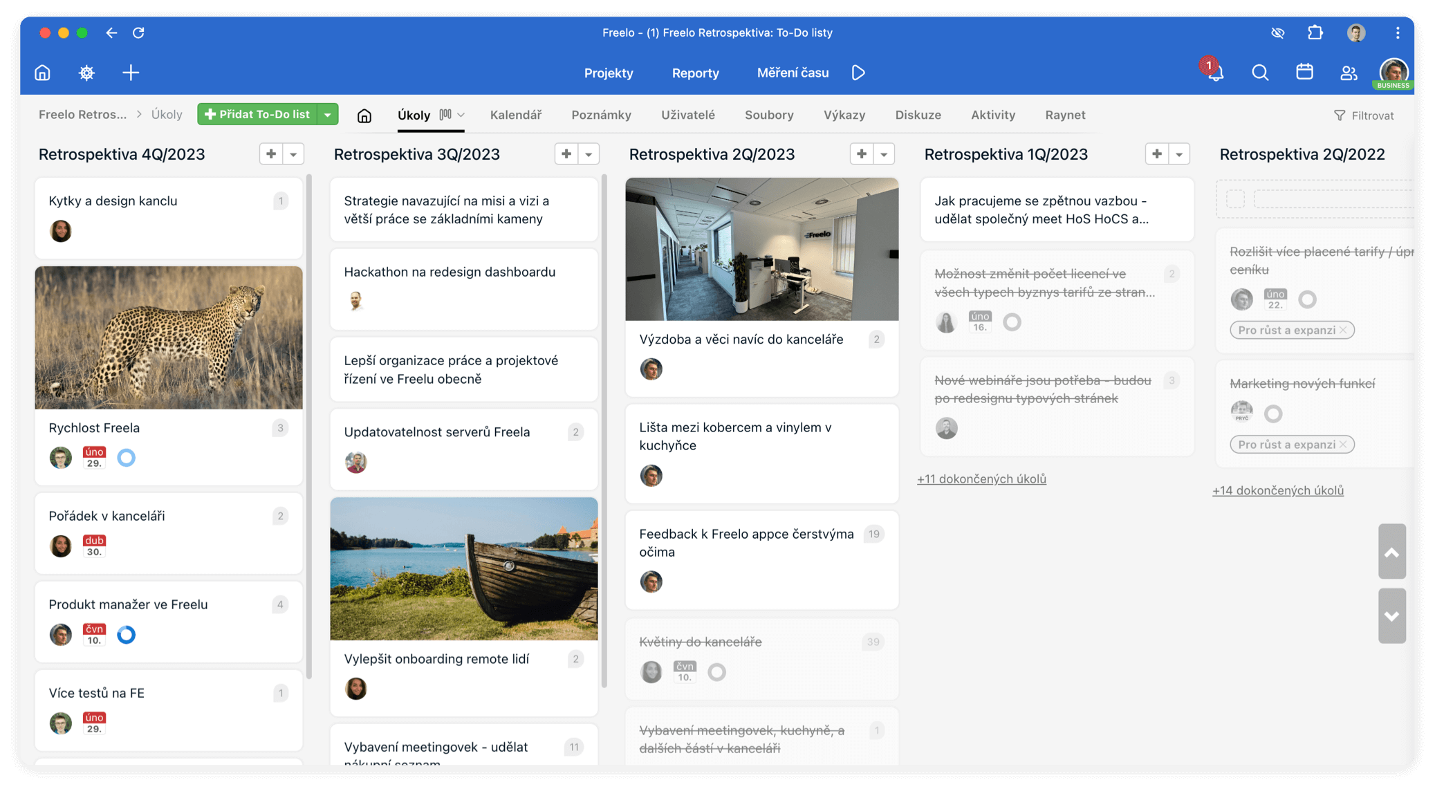
Task: Open Měření času menu
Action: [793, 73]
